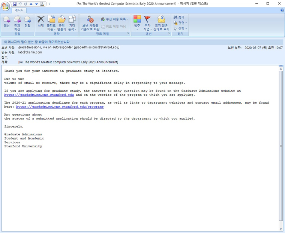Go to next item with down arrow
The width and height of the screenshot is (285, 233).
tap(36, 4)
